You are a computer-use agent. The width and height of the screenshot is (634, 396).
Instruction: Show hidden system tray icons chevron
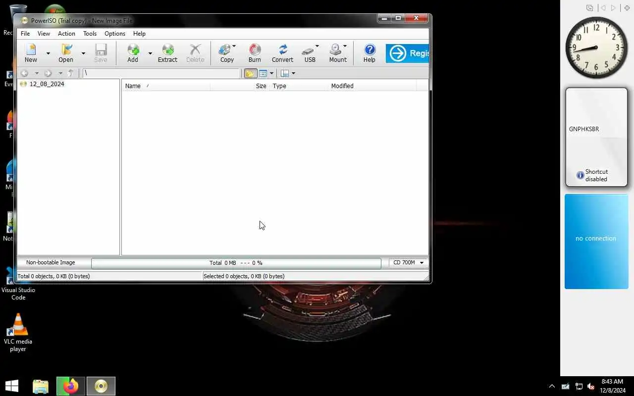tap(552, 387)
